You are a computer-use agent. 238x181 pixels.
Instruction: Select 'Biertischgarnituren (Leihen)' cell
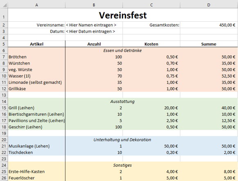36,114
